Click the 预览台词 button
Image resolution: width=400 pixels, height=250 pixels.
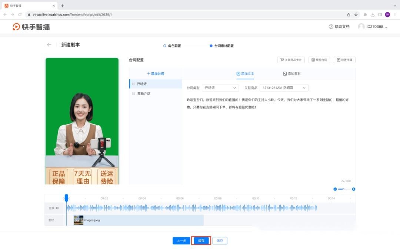(319, 60)
